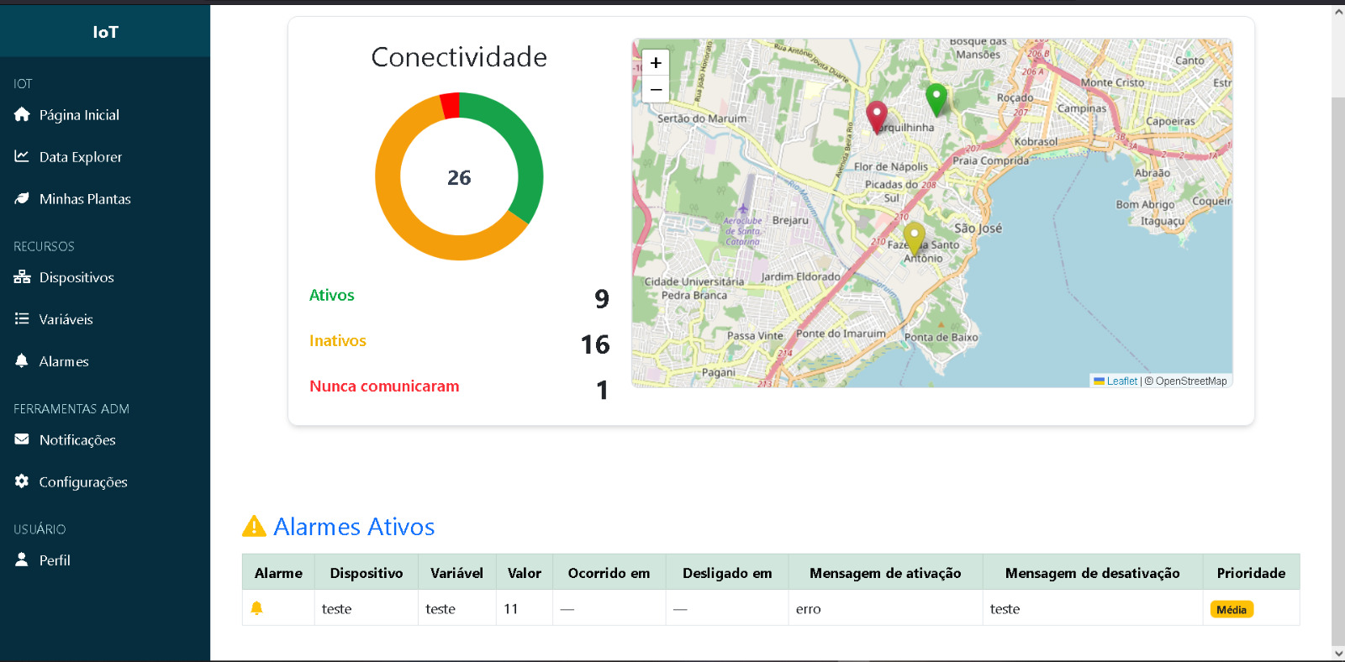
Task: Click the Ativos count 9
Action: [x=602, y=298]
